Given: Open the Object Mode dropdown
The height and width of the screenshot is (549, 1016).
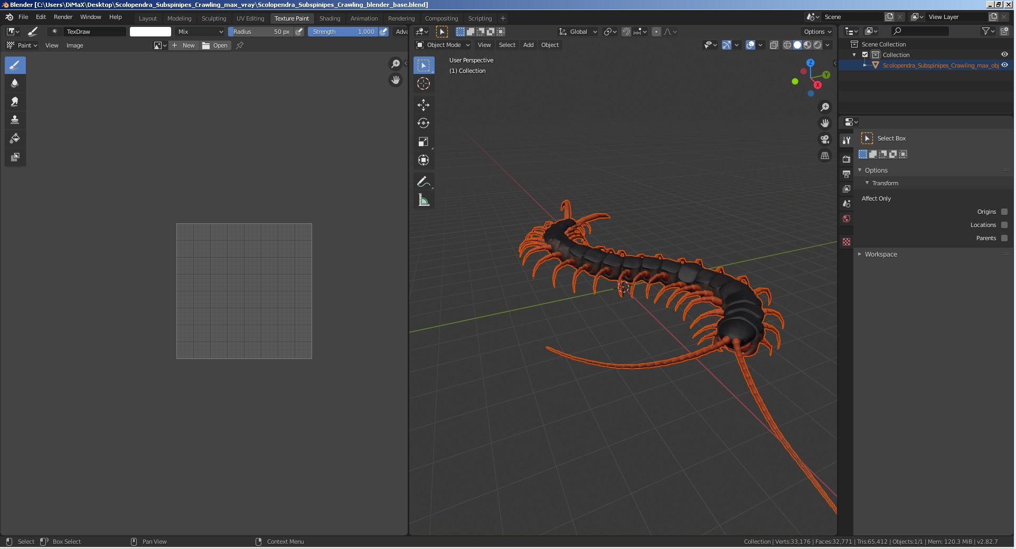Looking at the screenshot, I should click(443, 45).
